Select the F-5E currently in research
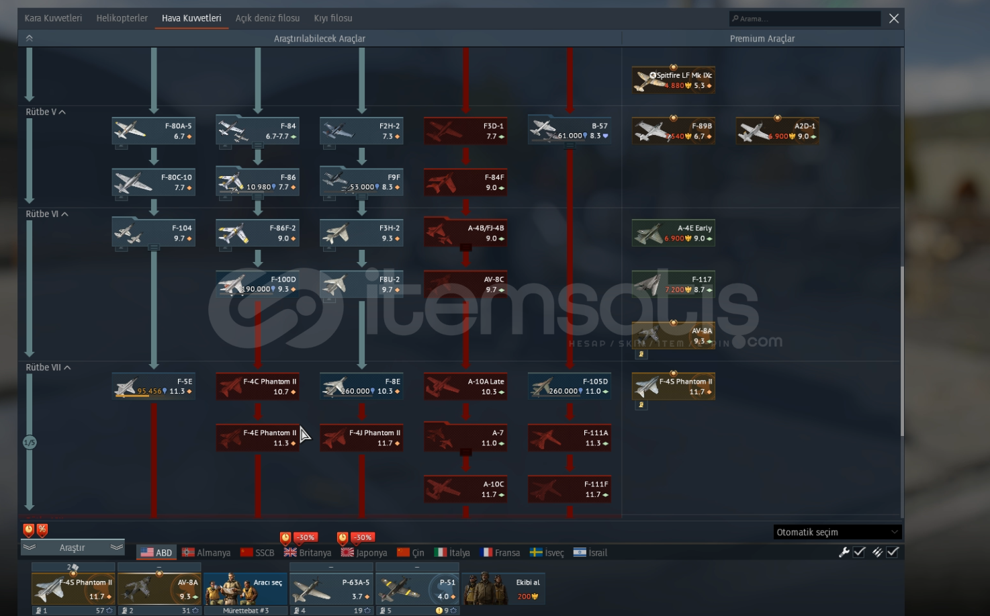This screenshot has width=990, height=616. click(154, 386)
